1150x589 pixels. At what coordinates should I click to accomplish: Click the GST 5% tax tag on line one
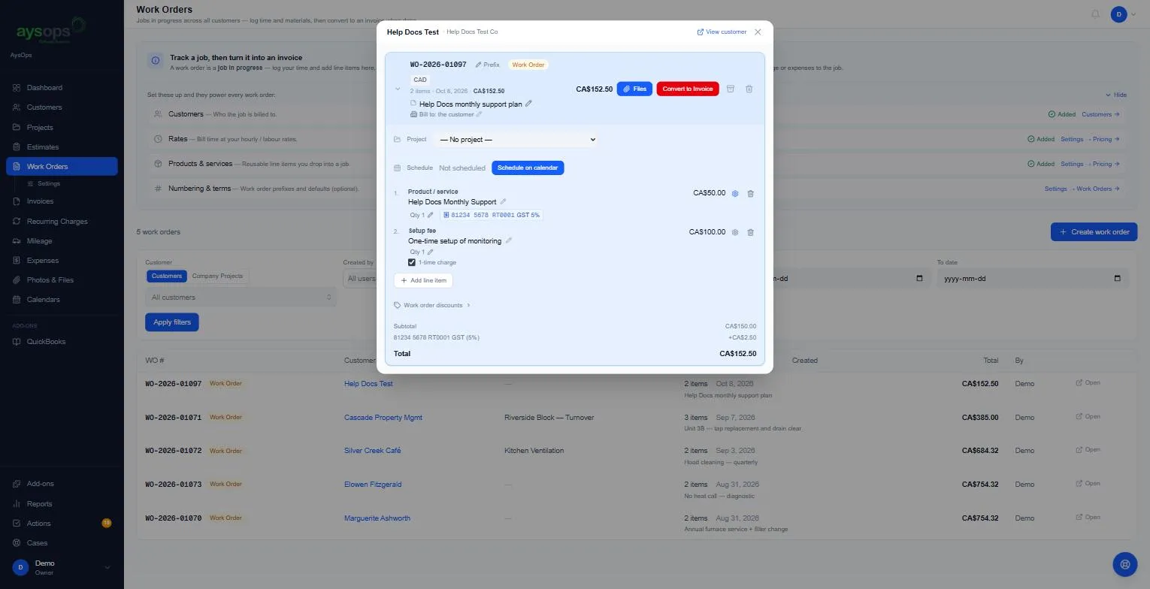click(x=491, y=215)
